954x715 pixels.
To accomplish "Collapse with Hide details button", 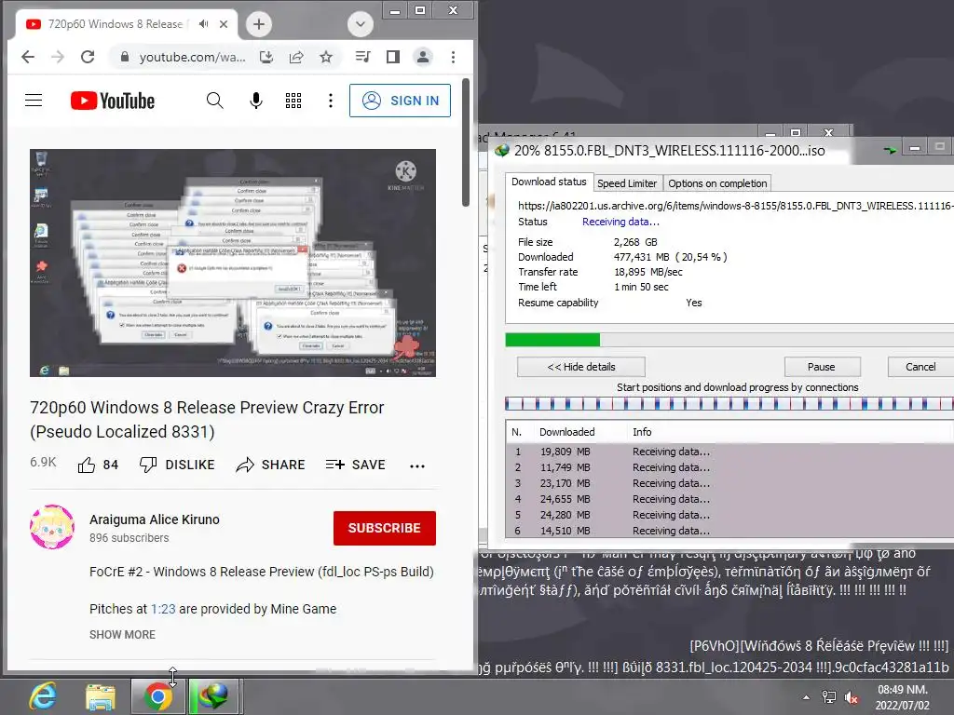I will (581, 367).
